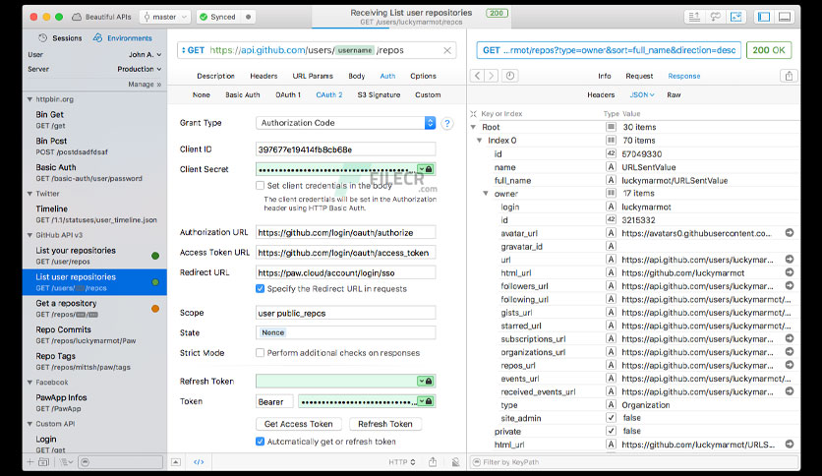The image size is (822, 476).
Task: Collapse the Root tree node
Action: pyautogui.click(x=473, y=127)
